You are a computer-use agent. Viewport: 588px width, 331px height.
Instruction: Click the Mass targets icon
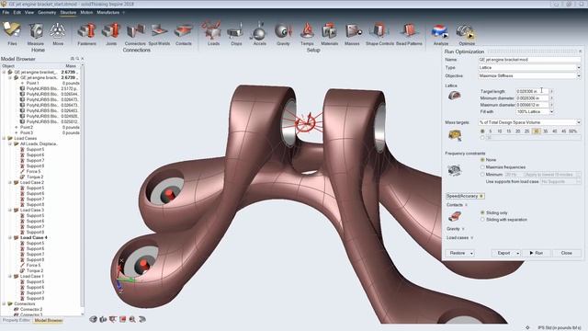coord(455,135)
